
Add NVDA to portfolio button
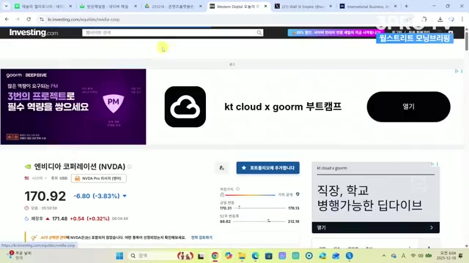(268, 168)
